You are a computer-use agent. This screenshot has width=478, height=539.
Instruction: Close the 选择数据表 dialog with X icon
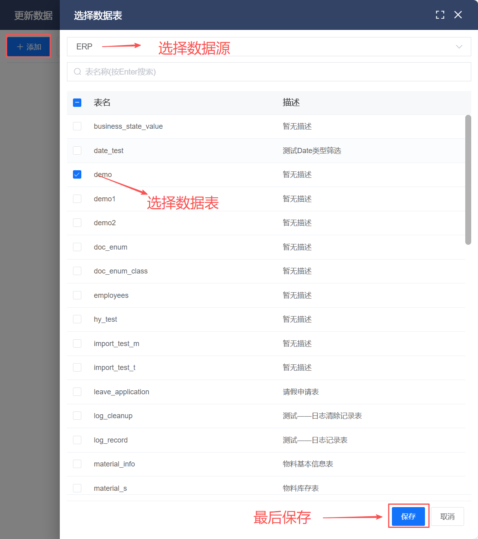(458, 15)
